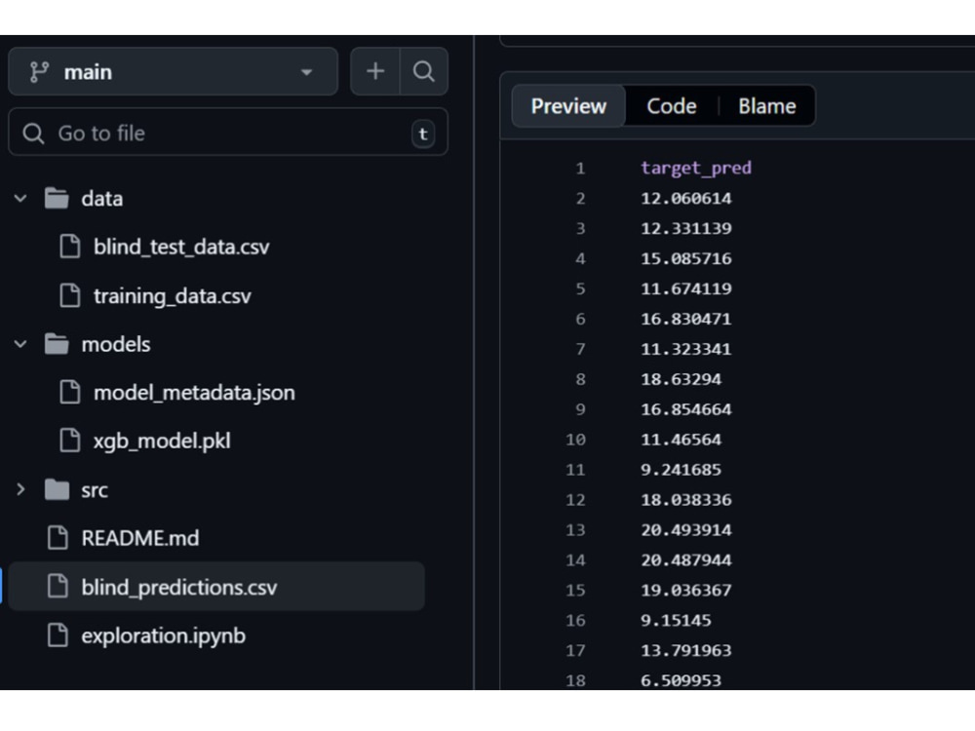Click the plus add file button

[x=375, y=71]
